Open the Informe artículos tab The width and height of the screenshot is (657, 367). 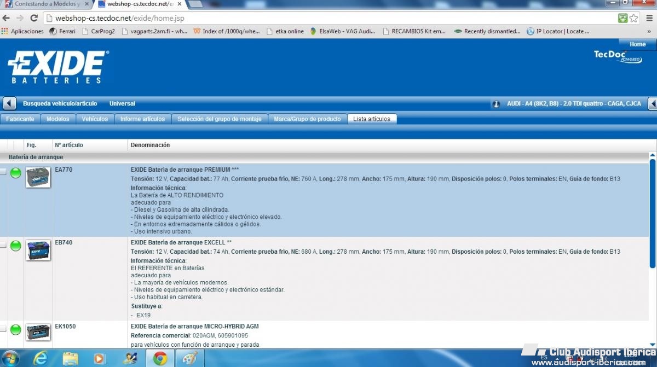point(142,119)
